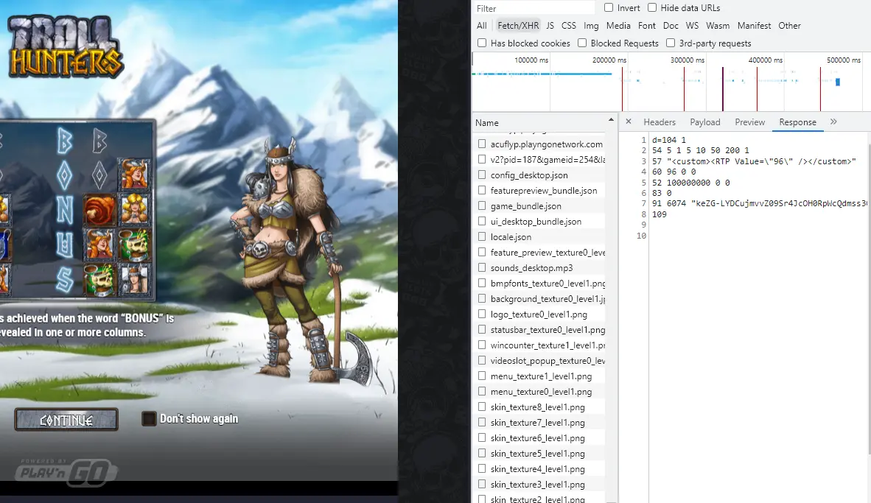
Task: Click file icon beside locale.json
Action: [x=482, y=236]
